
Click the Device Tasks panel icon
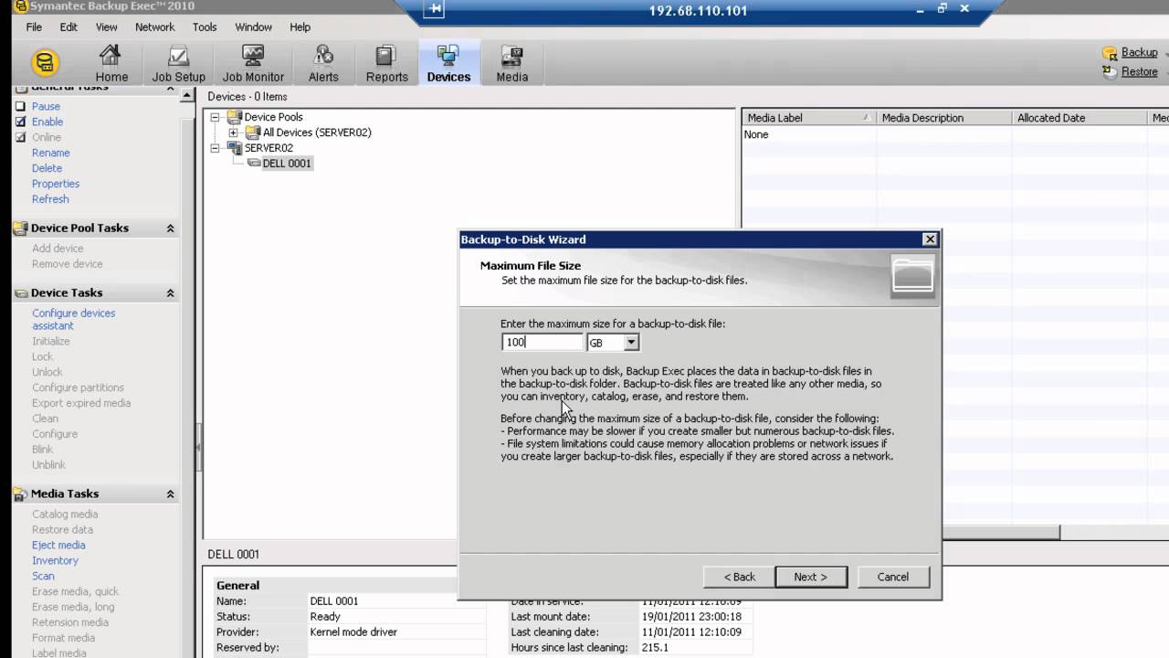(x=20, y=293)
